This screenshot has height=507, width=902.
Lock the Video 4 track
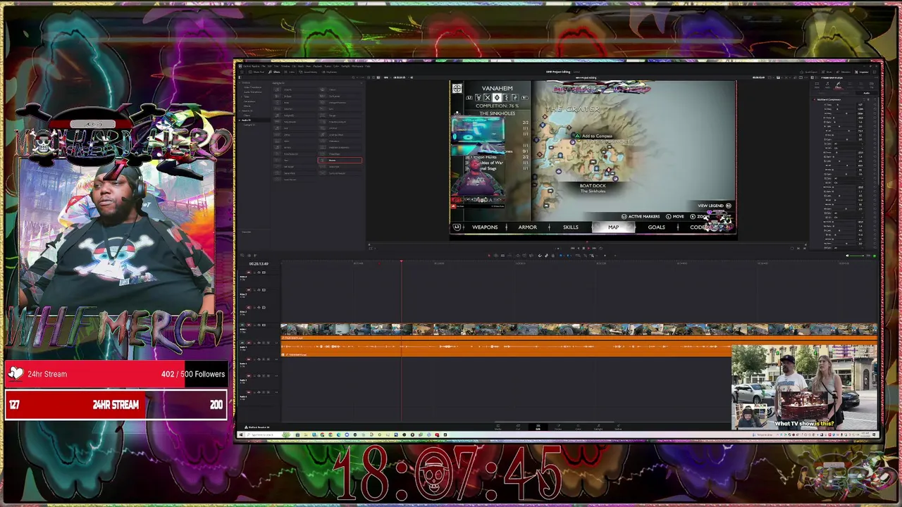coord(254,273)
